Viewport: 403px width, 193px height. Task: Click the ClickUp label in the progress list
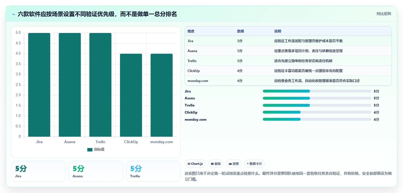[x=191, y=112]
